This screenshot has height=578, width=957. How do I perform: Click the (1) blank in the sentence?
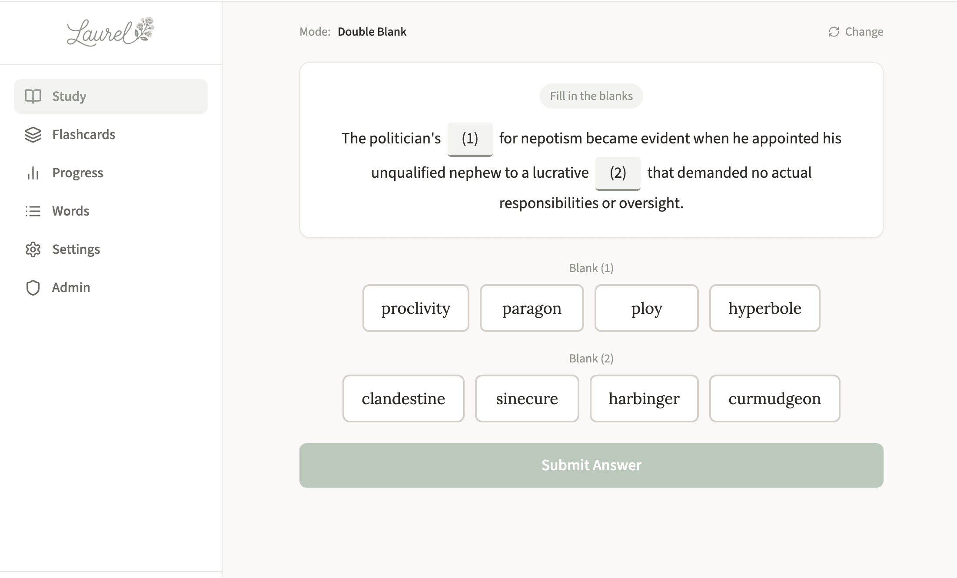(x=469, y=139)
